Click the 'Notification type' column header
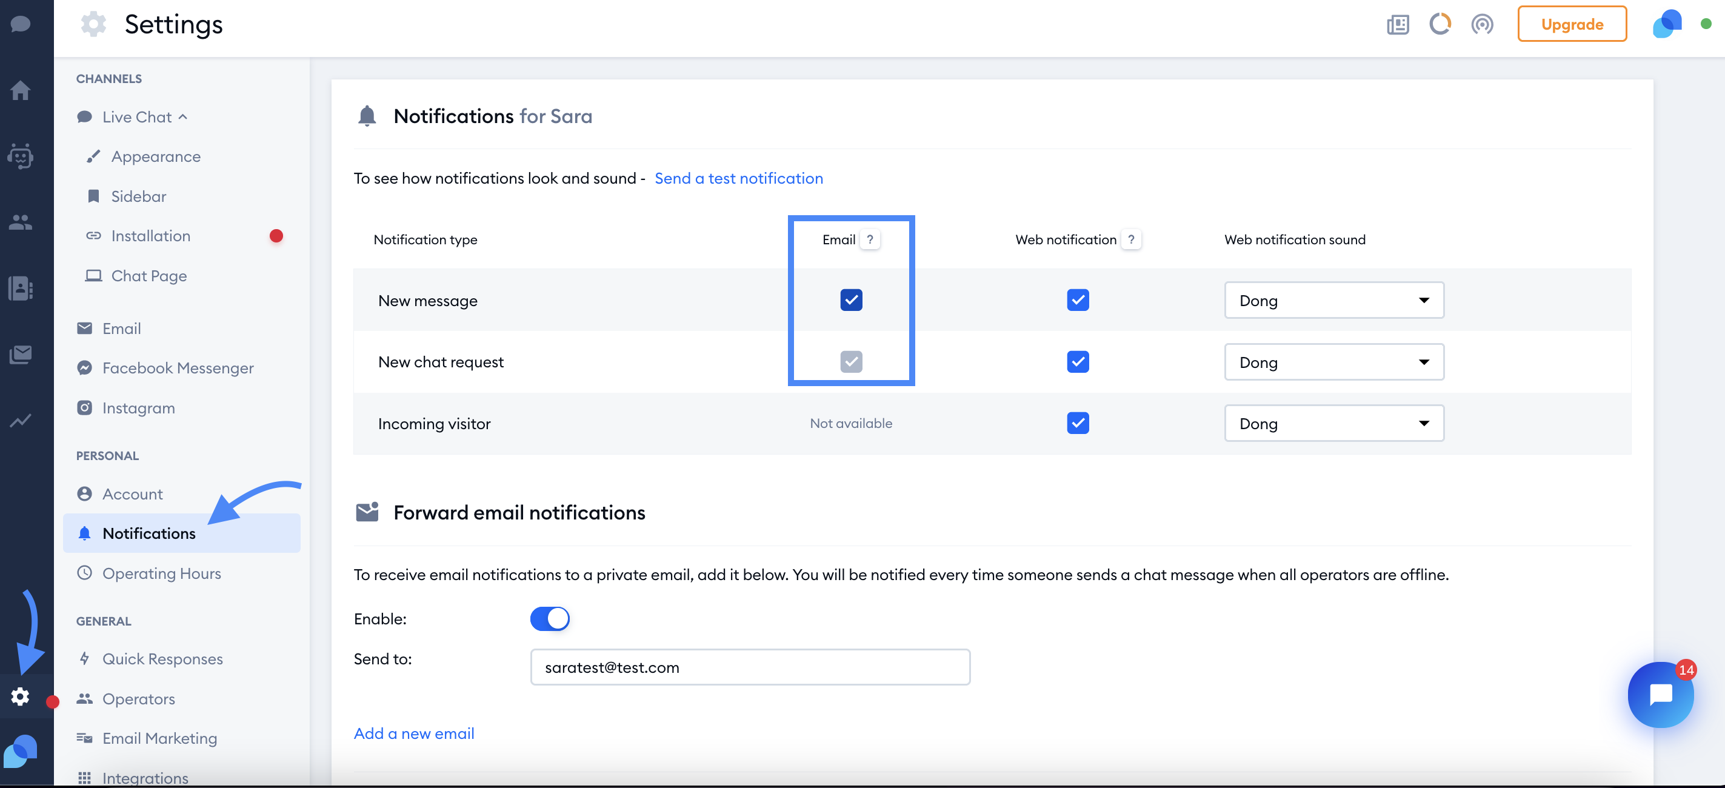Viewport: 1725px width, 788px height. click(425, 239)
